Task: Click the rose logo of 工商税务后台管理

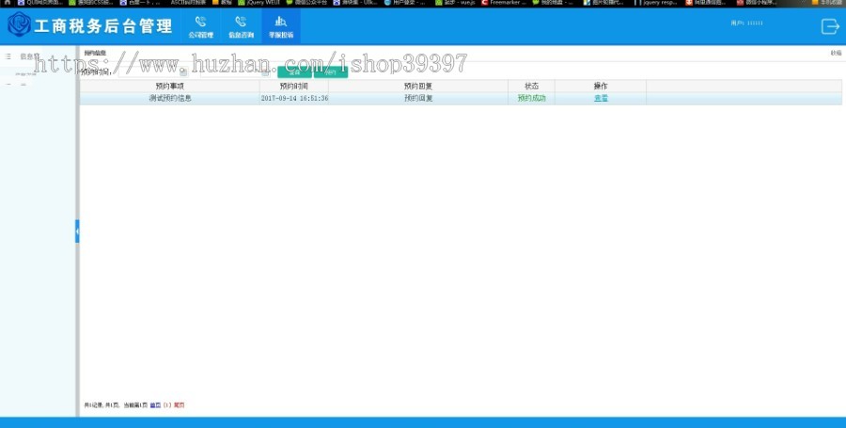Action: (x=19, y=24)
